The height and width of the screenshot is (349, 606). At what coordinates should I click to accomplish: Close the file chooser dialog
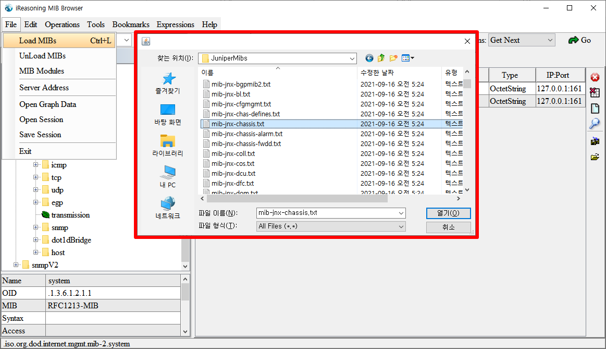(x=467, y=41)
